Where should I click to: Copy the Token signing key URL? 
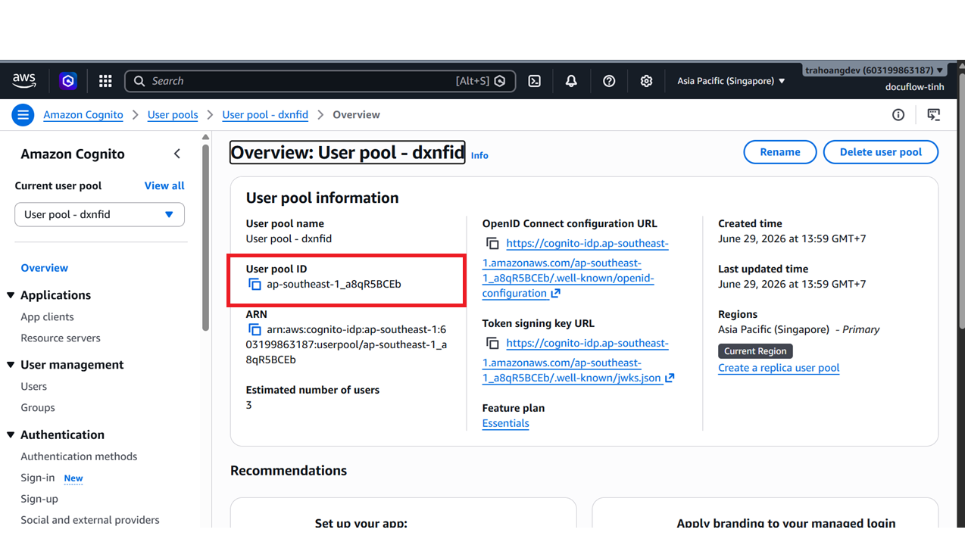point(492,344)
